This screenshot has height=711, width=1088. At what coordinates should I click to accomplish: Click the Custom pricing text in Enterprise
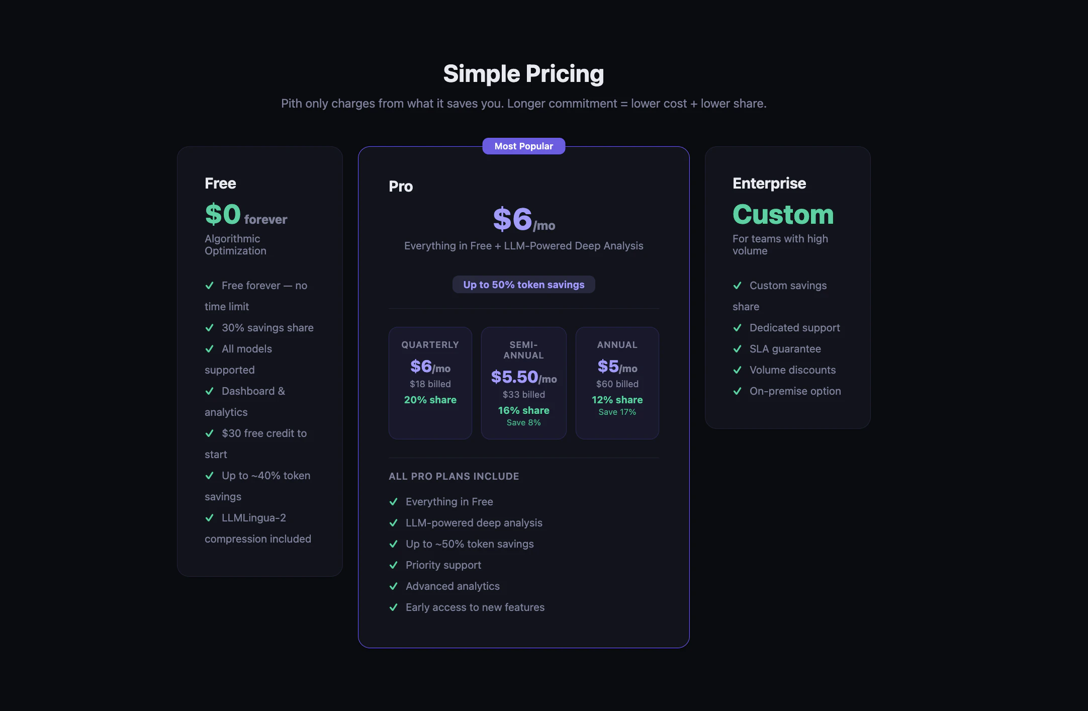[783, 215]
